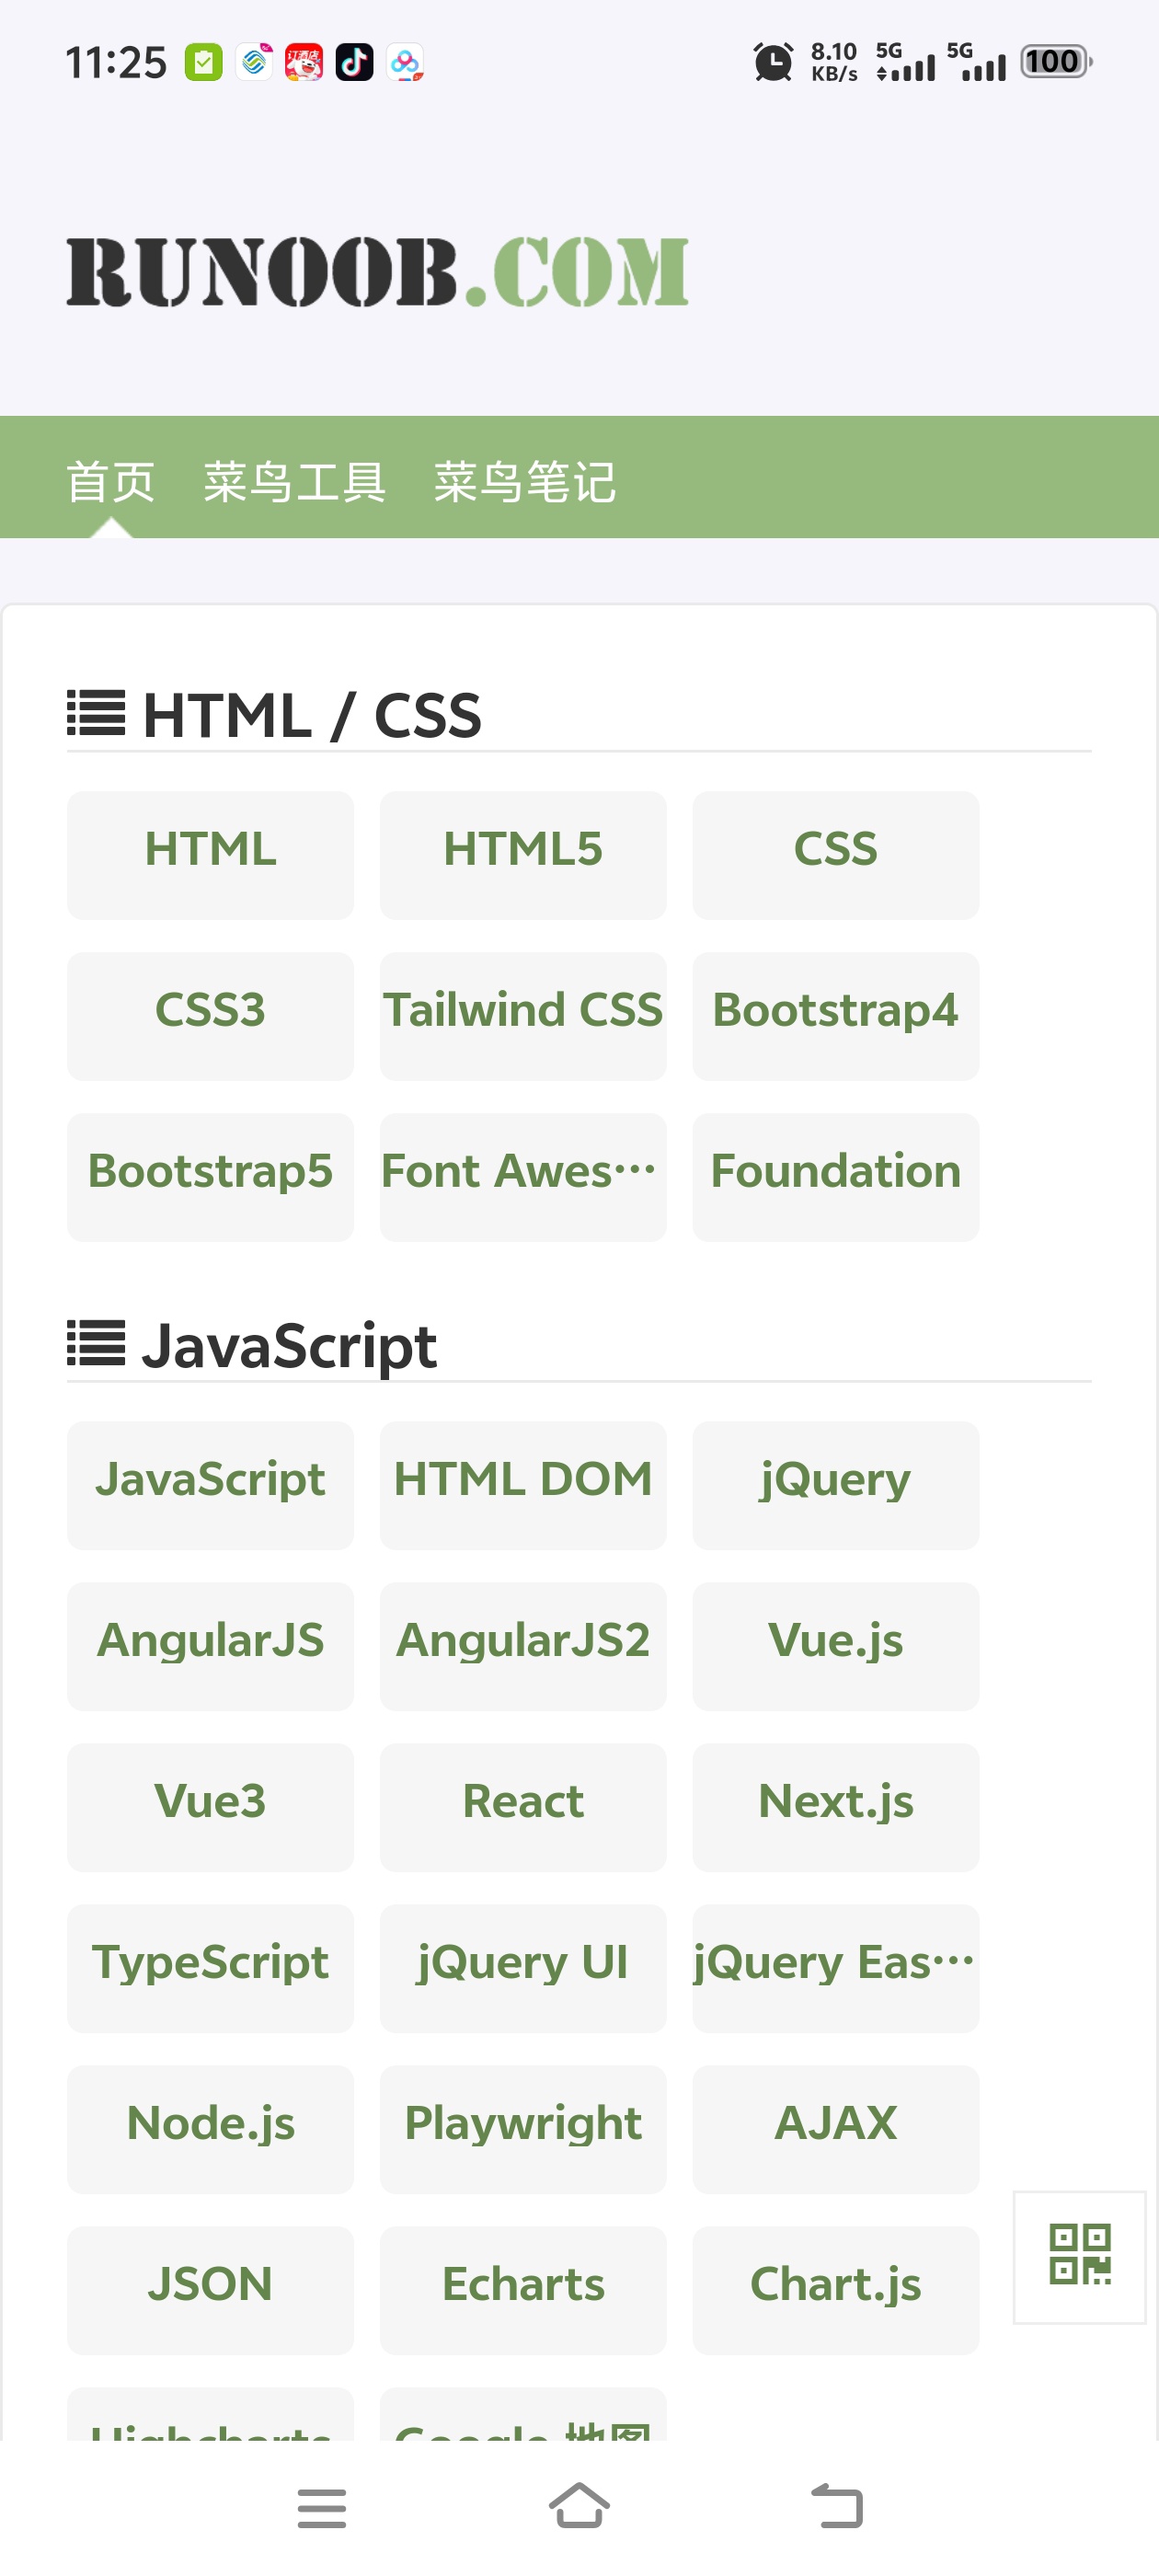Image resolution: width=1159 pixels, height=2576 pixels.
Task: Open the AngularJS tutorial
Action: point(210,1646)
